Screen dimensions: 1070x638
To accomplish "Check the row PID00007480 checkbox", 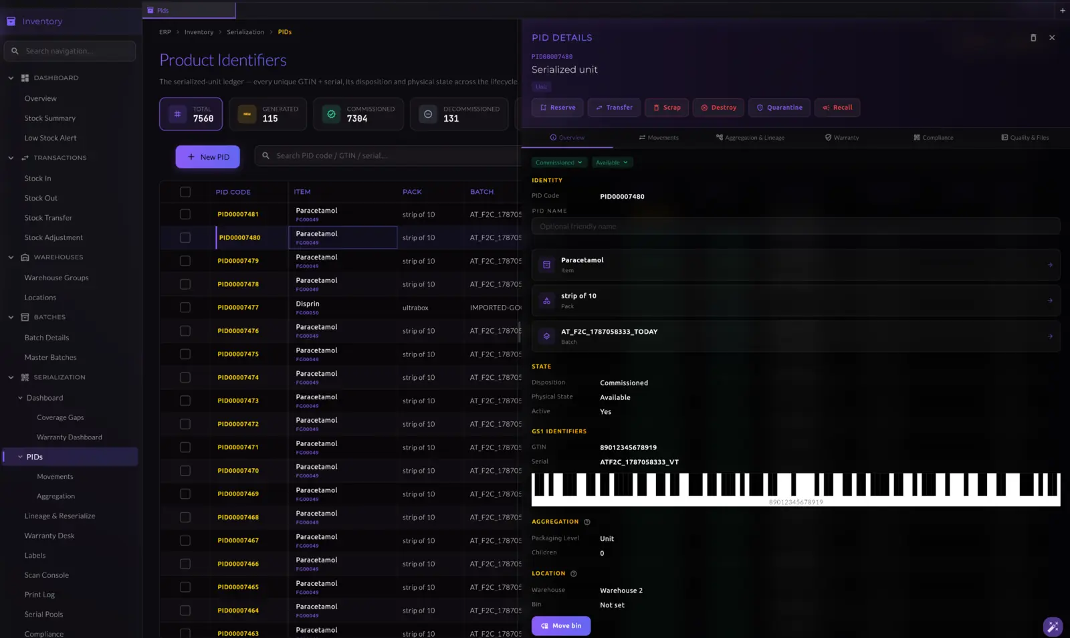I will click(x=185, y=238).
